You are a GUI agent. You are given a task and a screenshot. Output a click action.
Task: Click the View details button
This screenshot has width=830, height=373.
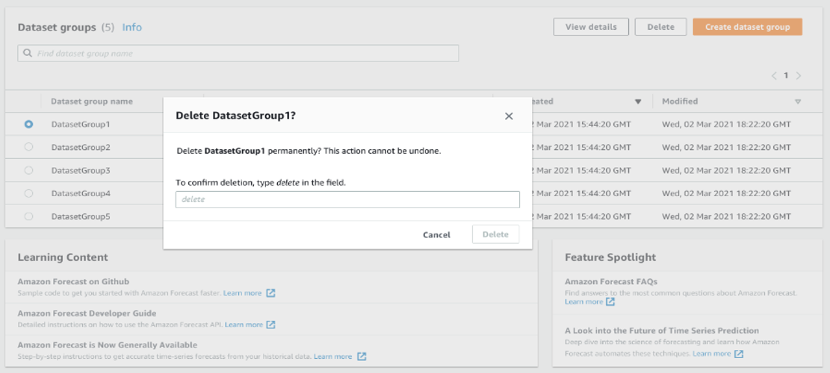pyautogui.click(x=591, y=27)
